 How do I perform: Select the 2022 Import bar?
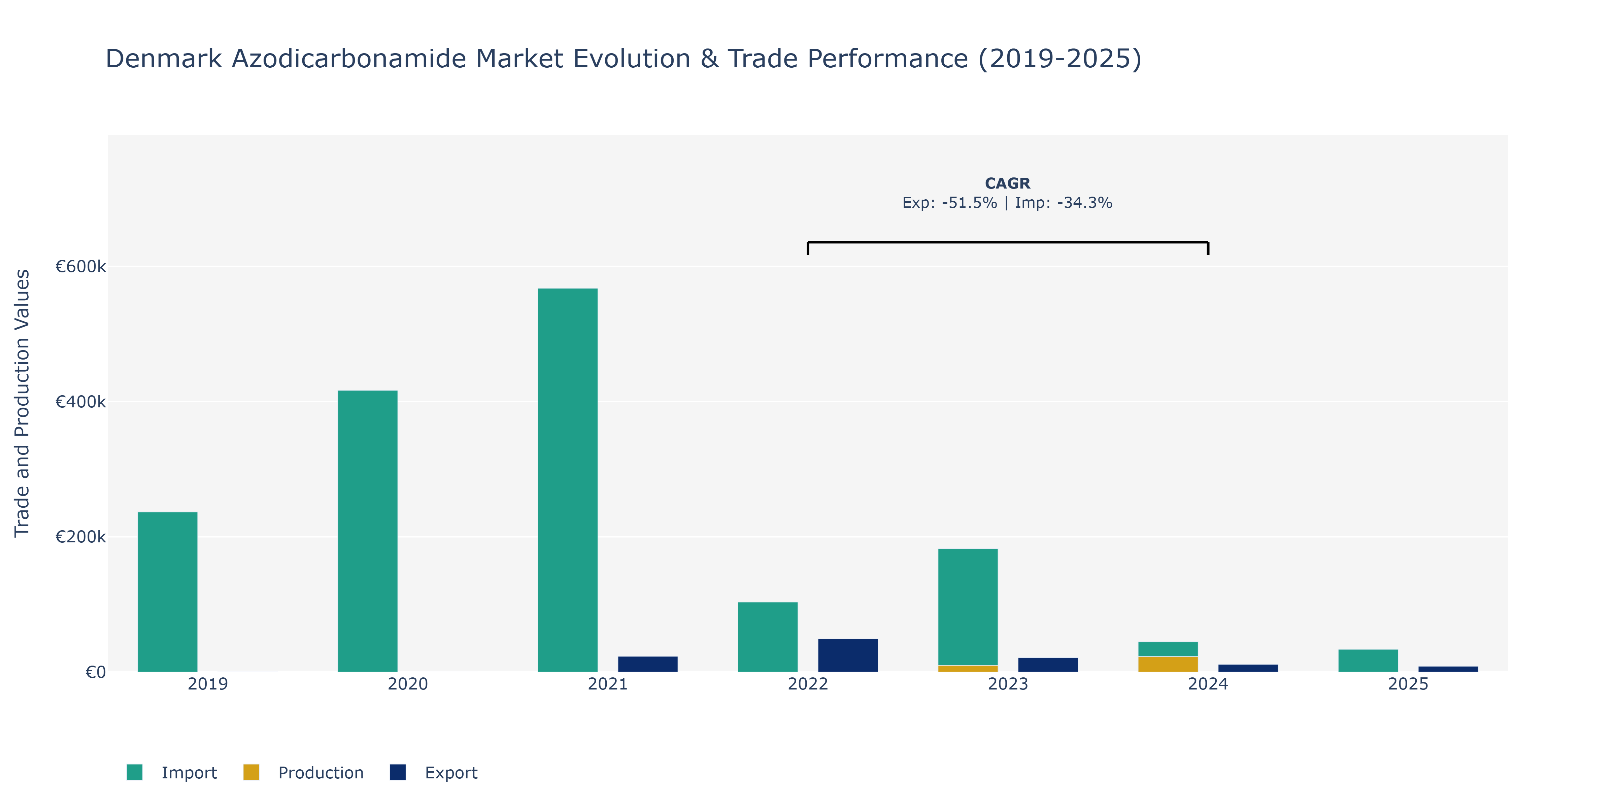(x=768, y=637)
